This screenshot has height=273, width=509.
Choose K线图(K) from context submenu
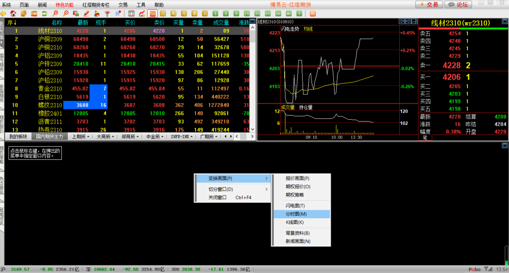click(x=295, y=222)
